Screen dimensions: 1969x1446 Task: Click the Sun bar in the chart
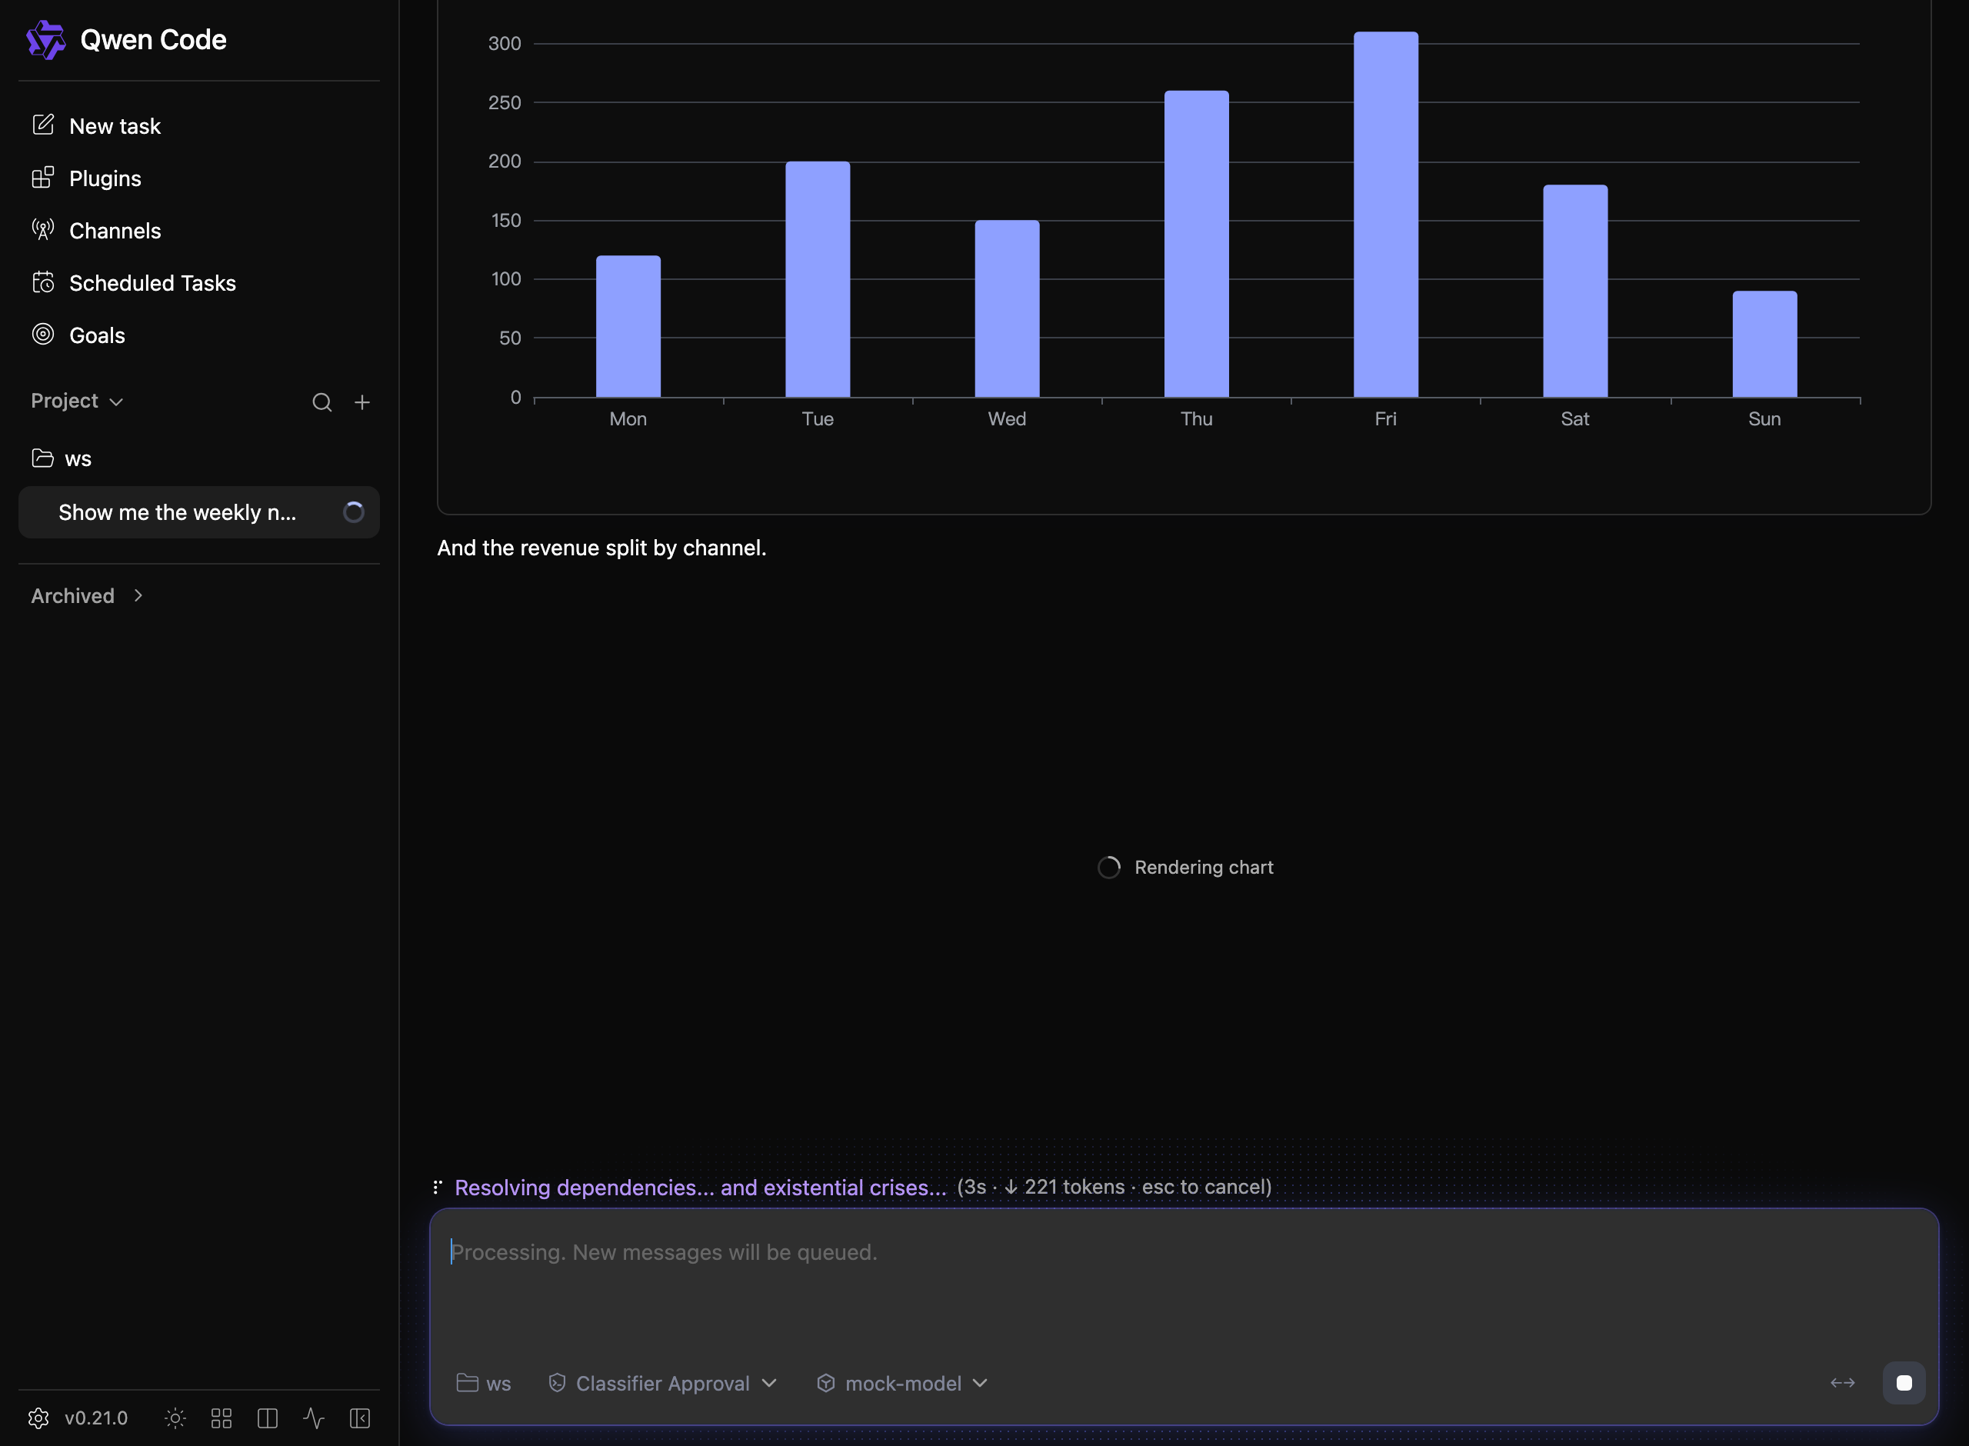(x=1764, y=344)
